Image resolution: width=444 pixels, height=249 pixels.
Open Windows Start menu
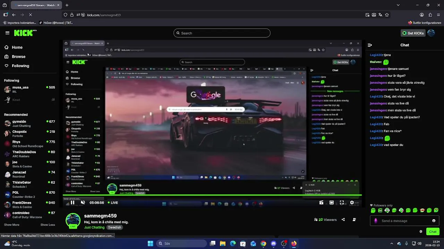click(150, 243)
